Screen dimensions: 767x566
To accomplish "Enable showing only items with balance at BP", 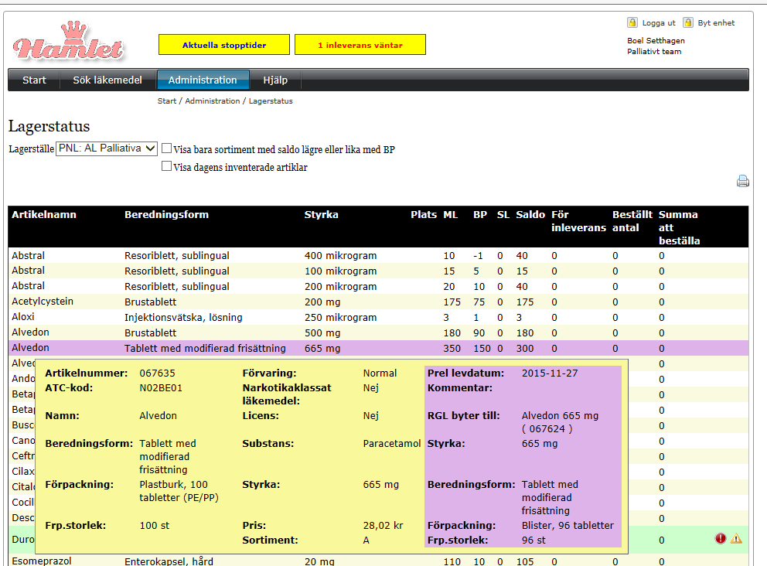I will coord(167,148).
